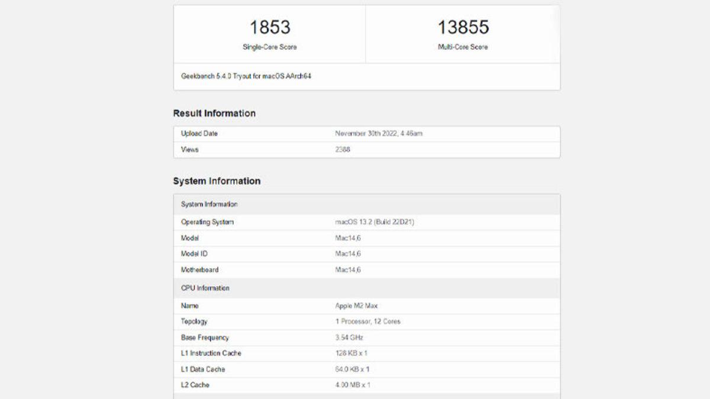Open the System Information section header

pyautogui.click(x=217, y=181)
